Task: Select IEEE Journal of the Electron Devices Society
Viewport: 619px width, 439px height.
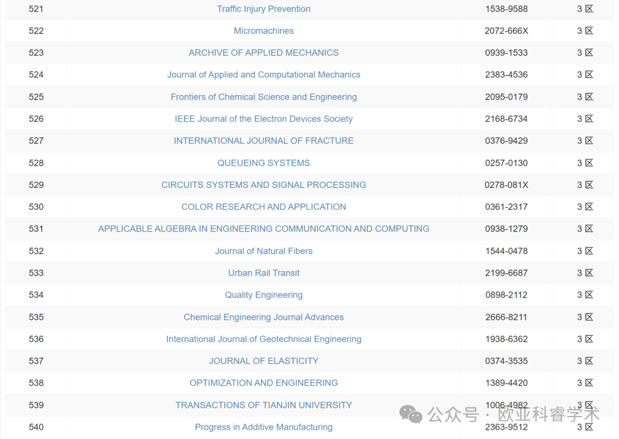Action: pyautogui.click(x=264, y=119)
